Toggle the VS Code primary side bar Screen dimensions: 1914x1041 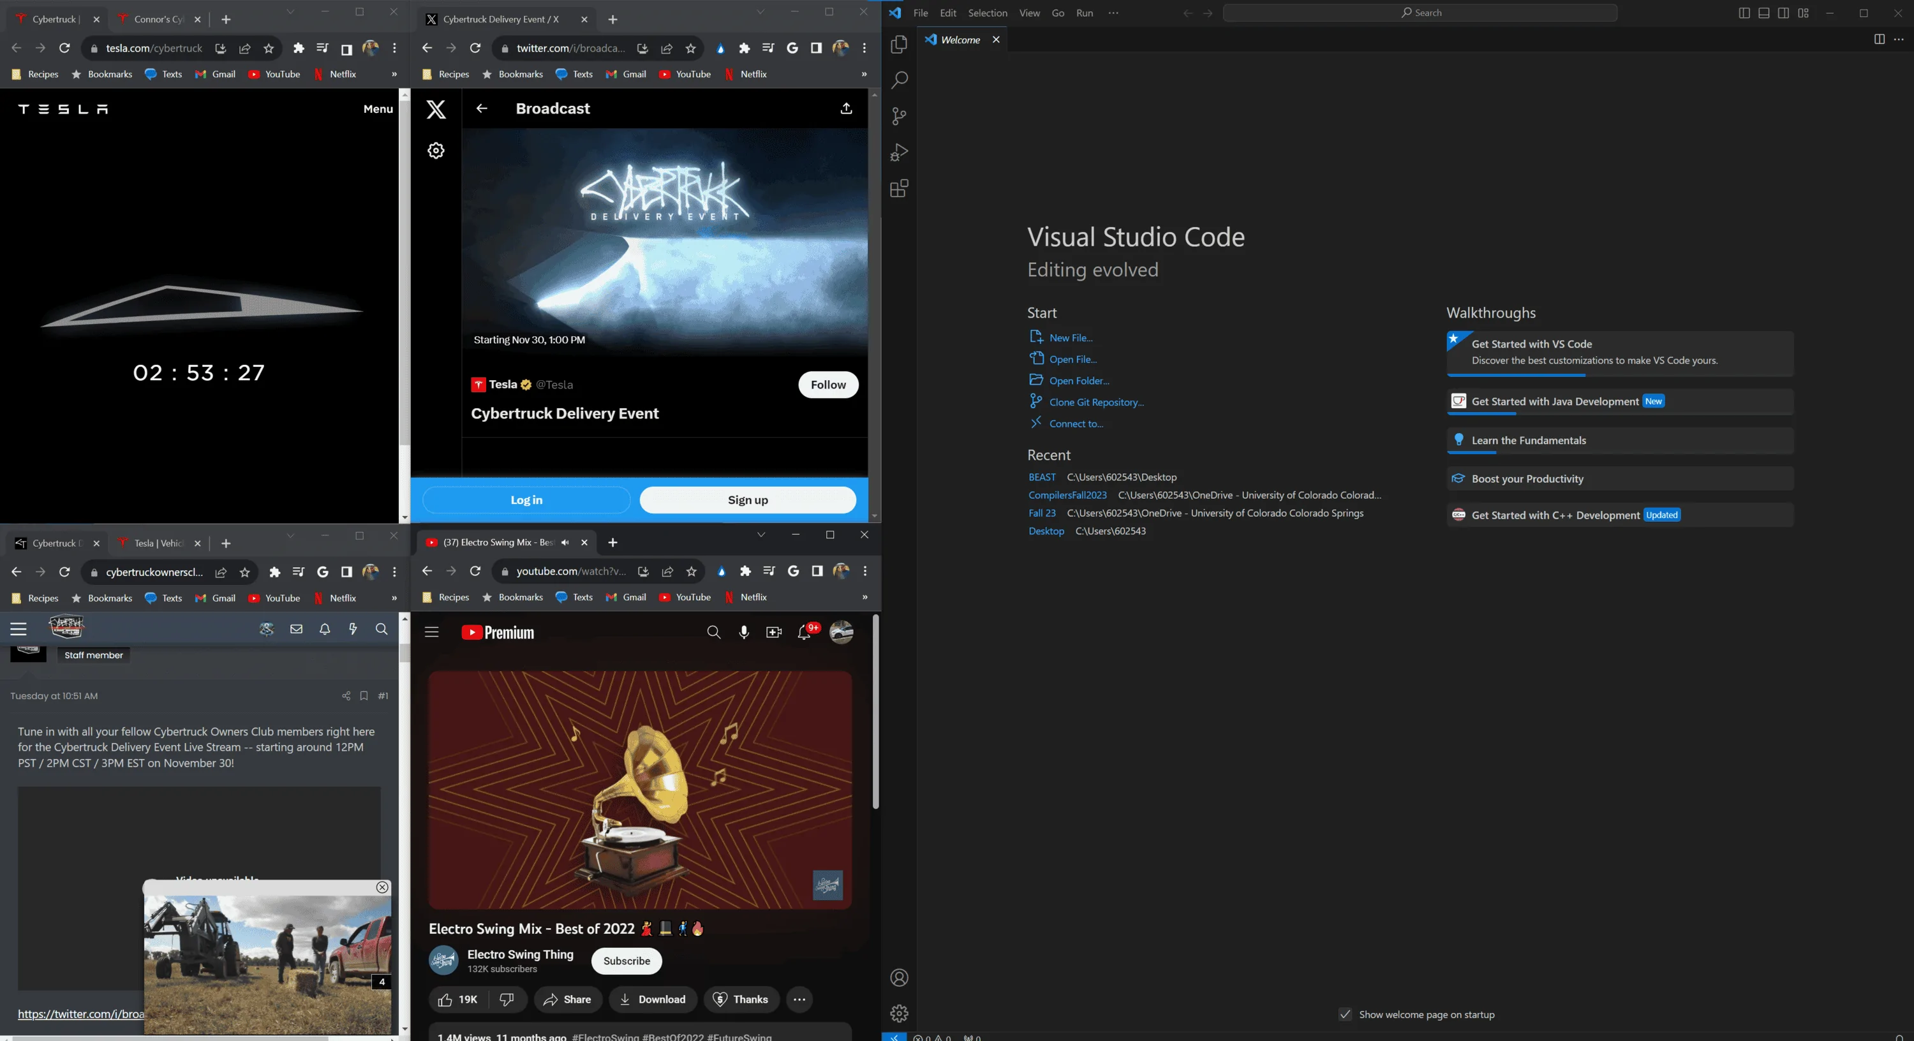pyautogui.click(x=1744, y=13)
